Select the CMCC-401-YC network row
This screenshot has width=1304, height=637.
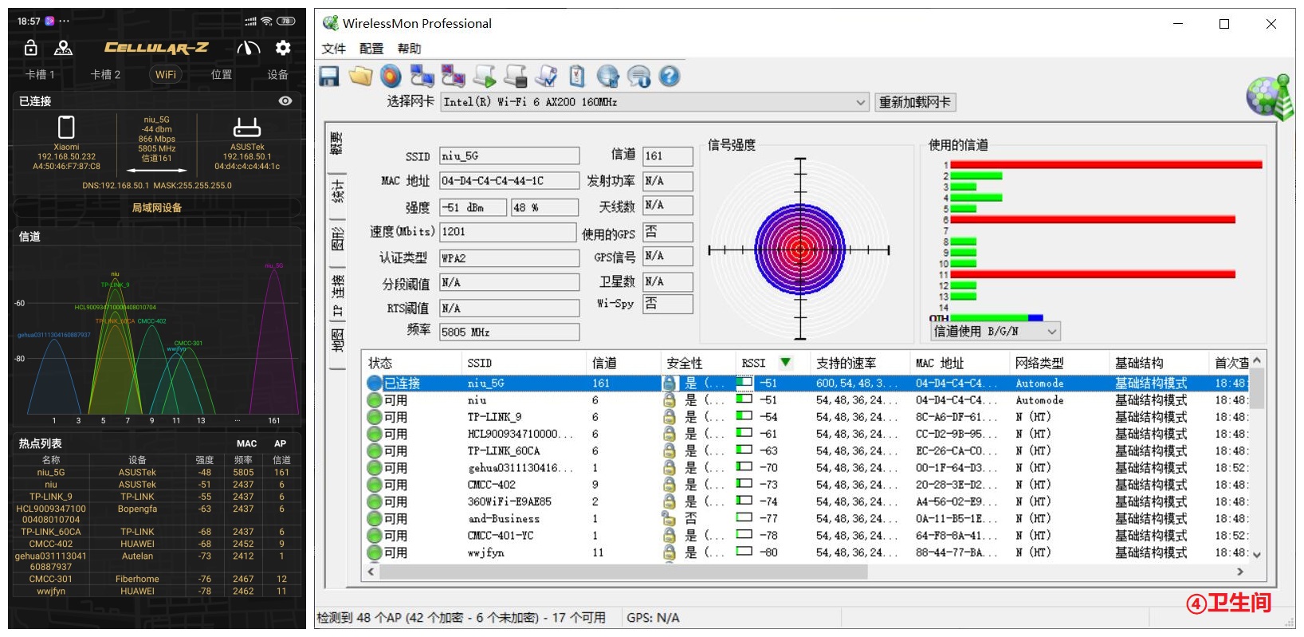click(x=807, y=536)
